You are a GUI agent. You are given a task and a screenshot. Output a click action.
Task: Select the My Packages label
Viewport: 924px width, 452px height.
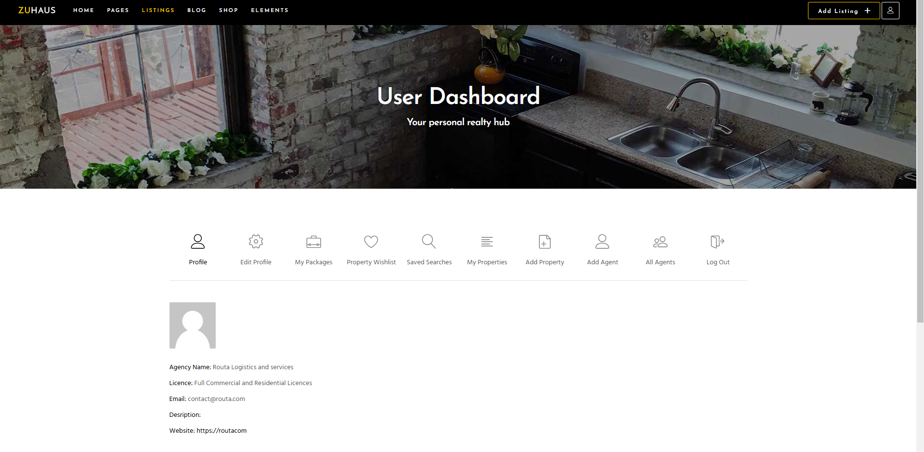(x=313, y=262)
